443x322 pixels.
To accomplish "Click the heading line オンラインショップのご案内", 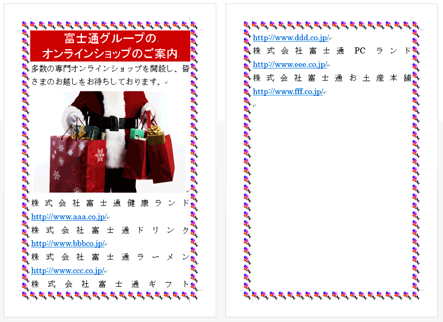I will point(110,53).
